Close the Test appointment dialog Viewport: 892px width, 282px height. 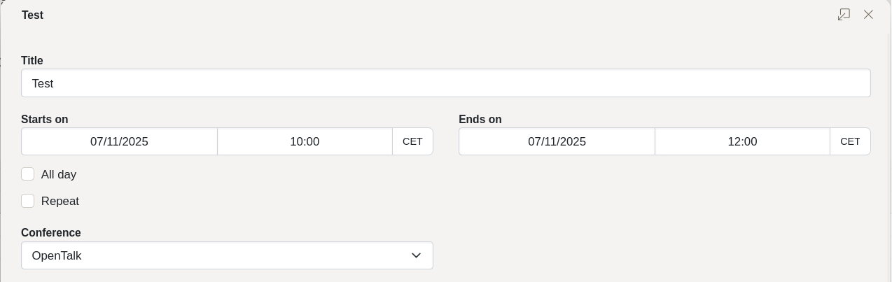tap(868, 15)
